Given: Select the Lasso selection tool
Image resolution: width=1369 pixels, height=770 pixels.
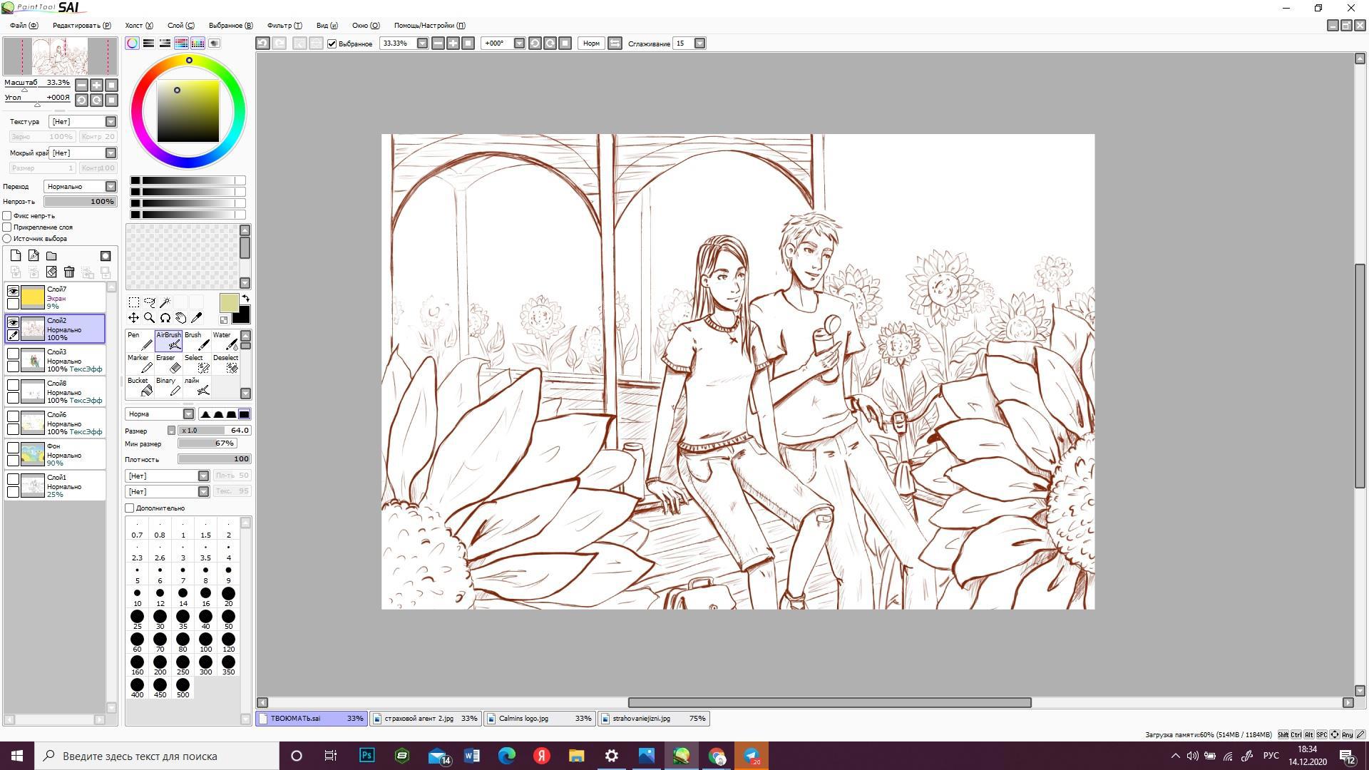Looking at the screenshot, I should tap(149, 302).
